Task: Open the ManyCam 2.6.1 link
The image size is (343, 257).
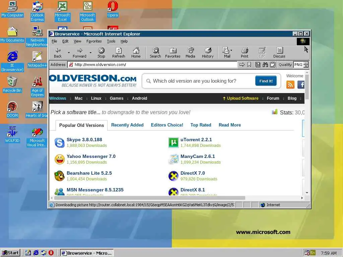Action: pyautogui.click(x=198, y=156)
